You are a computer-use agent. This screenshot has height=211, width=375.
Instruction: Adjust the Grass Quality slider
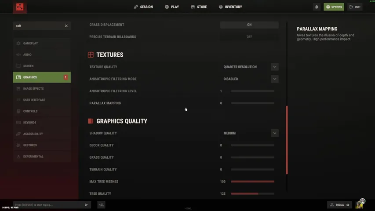point(252,157)
